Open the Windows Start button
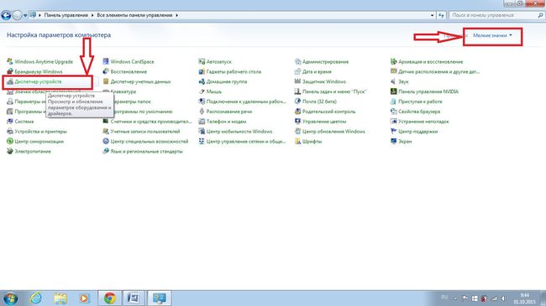The image size is (546, 306). (10, 298)
